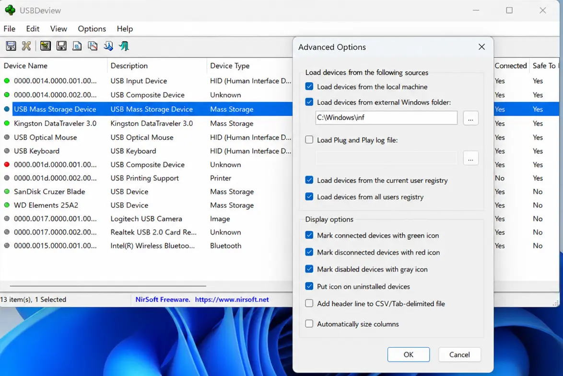Click the gray floppy disk save icon
The height and width of the screenshot is (376, 563).
click(x=61, y=46)
